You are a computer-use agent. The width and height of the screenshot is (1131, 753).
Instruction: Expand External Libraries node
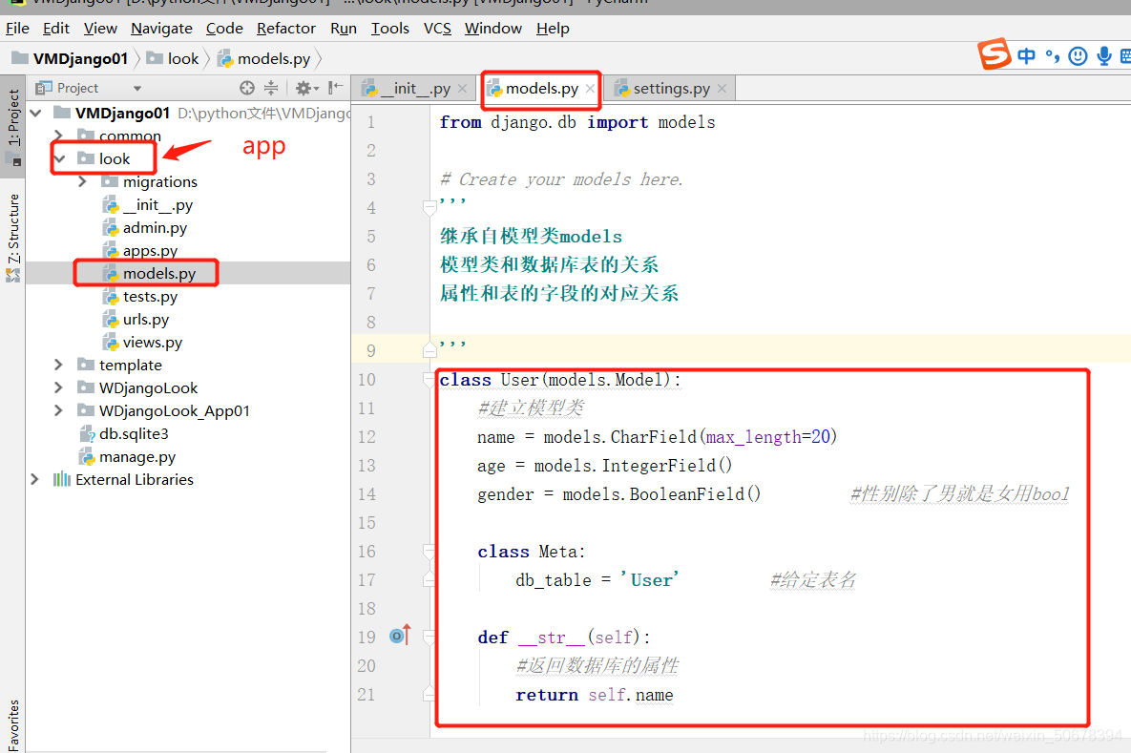[x=34, y=479]
